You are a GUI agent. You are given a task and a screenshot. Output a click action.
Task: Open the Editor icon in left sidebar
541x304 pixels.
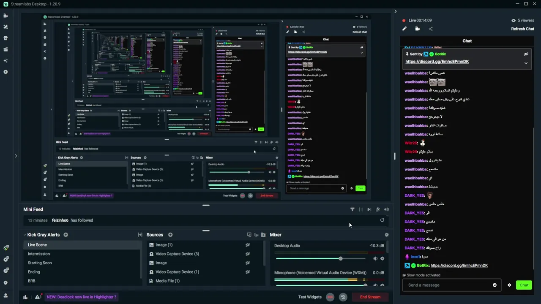[x=5, y=16]
